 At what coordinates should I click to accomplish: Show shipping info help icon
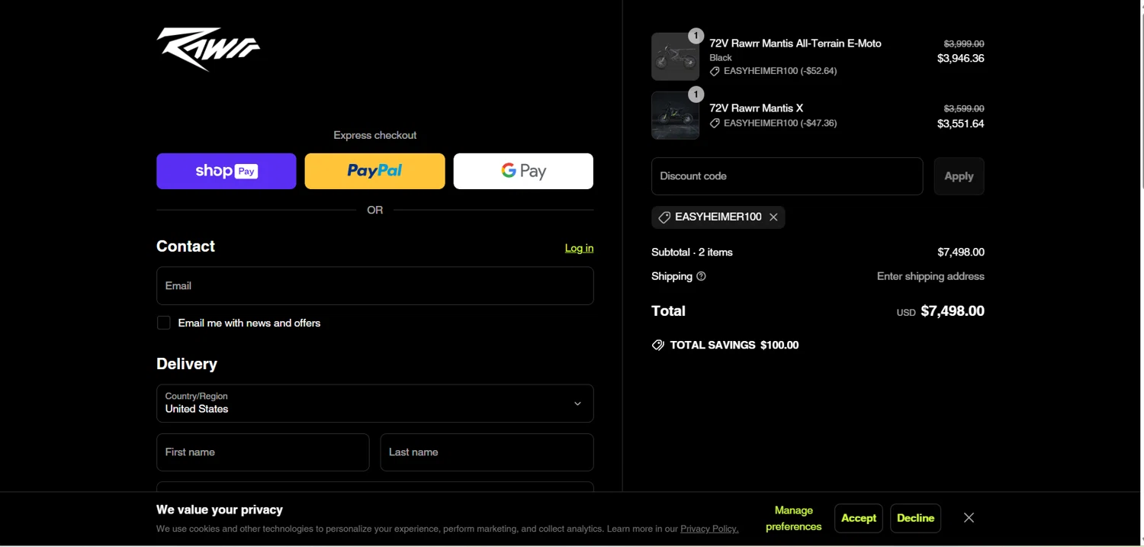[701, 276]
